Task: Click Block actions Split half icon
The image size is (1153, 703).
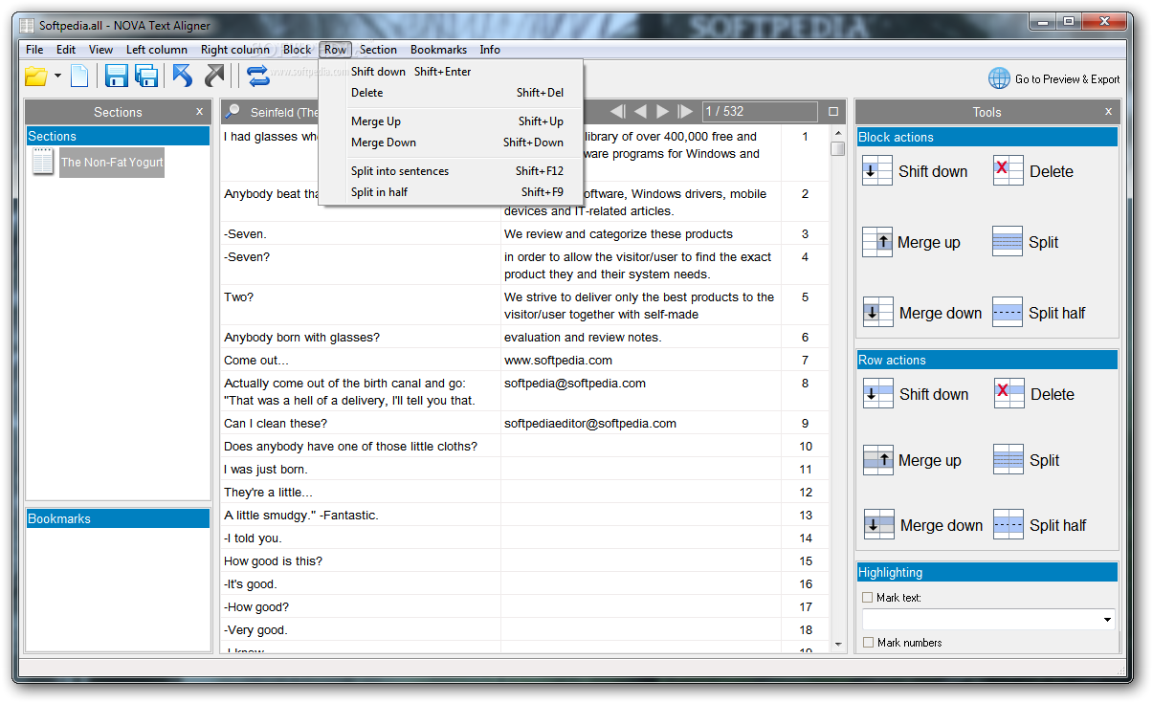Action: (x=1008, y=313)
